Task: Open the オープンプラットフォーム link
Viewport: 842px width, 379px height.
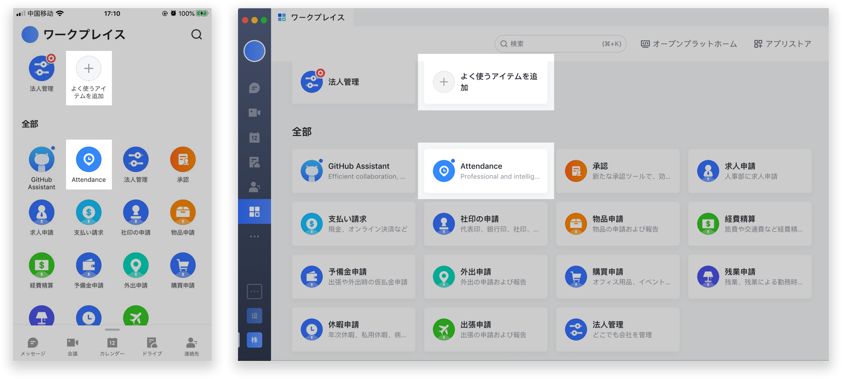Action: pos(689,44)
